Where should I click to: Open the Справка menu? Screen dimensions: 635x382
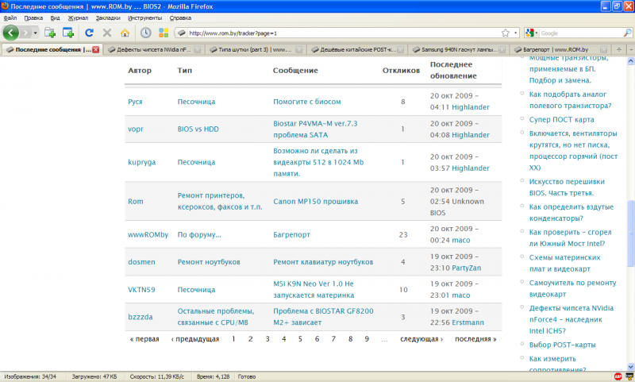pyautogui.click(x=180, y=17)
